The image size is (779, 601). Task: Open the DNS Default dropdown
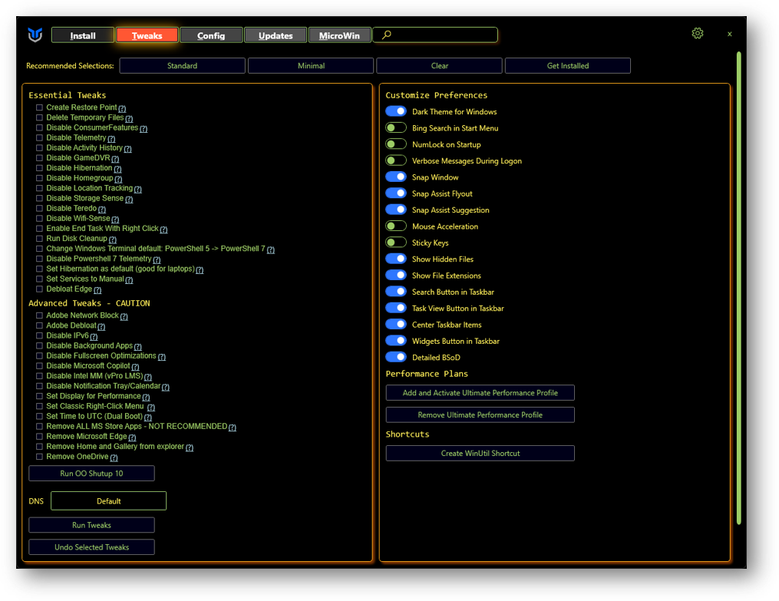(x=108, y=501)
